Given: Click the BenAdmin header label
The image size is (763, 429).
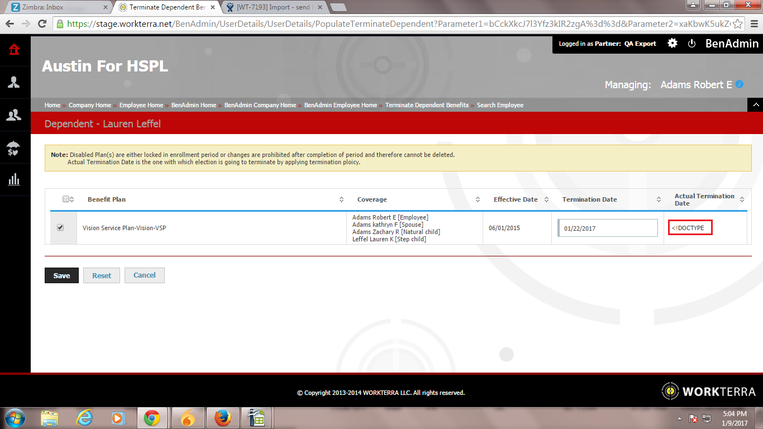Looking at the screenshot, I should click(732, 44).
